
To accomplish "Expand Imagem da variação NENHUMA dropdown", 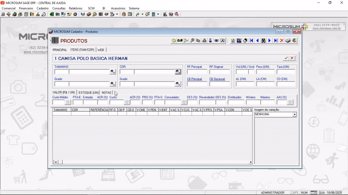I will 294,114.
